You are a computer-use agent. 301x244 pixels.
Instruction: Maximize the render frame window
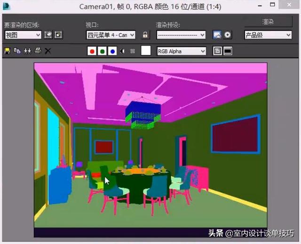coord(272,5)
